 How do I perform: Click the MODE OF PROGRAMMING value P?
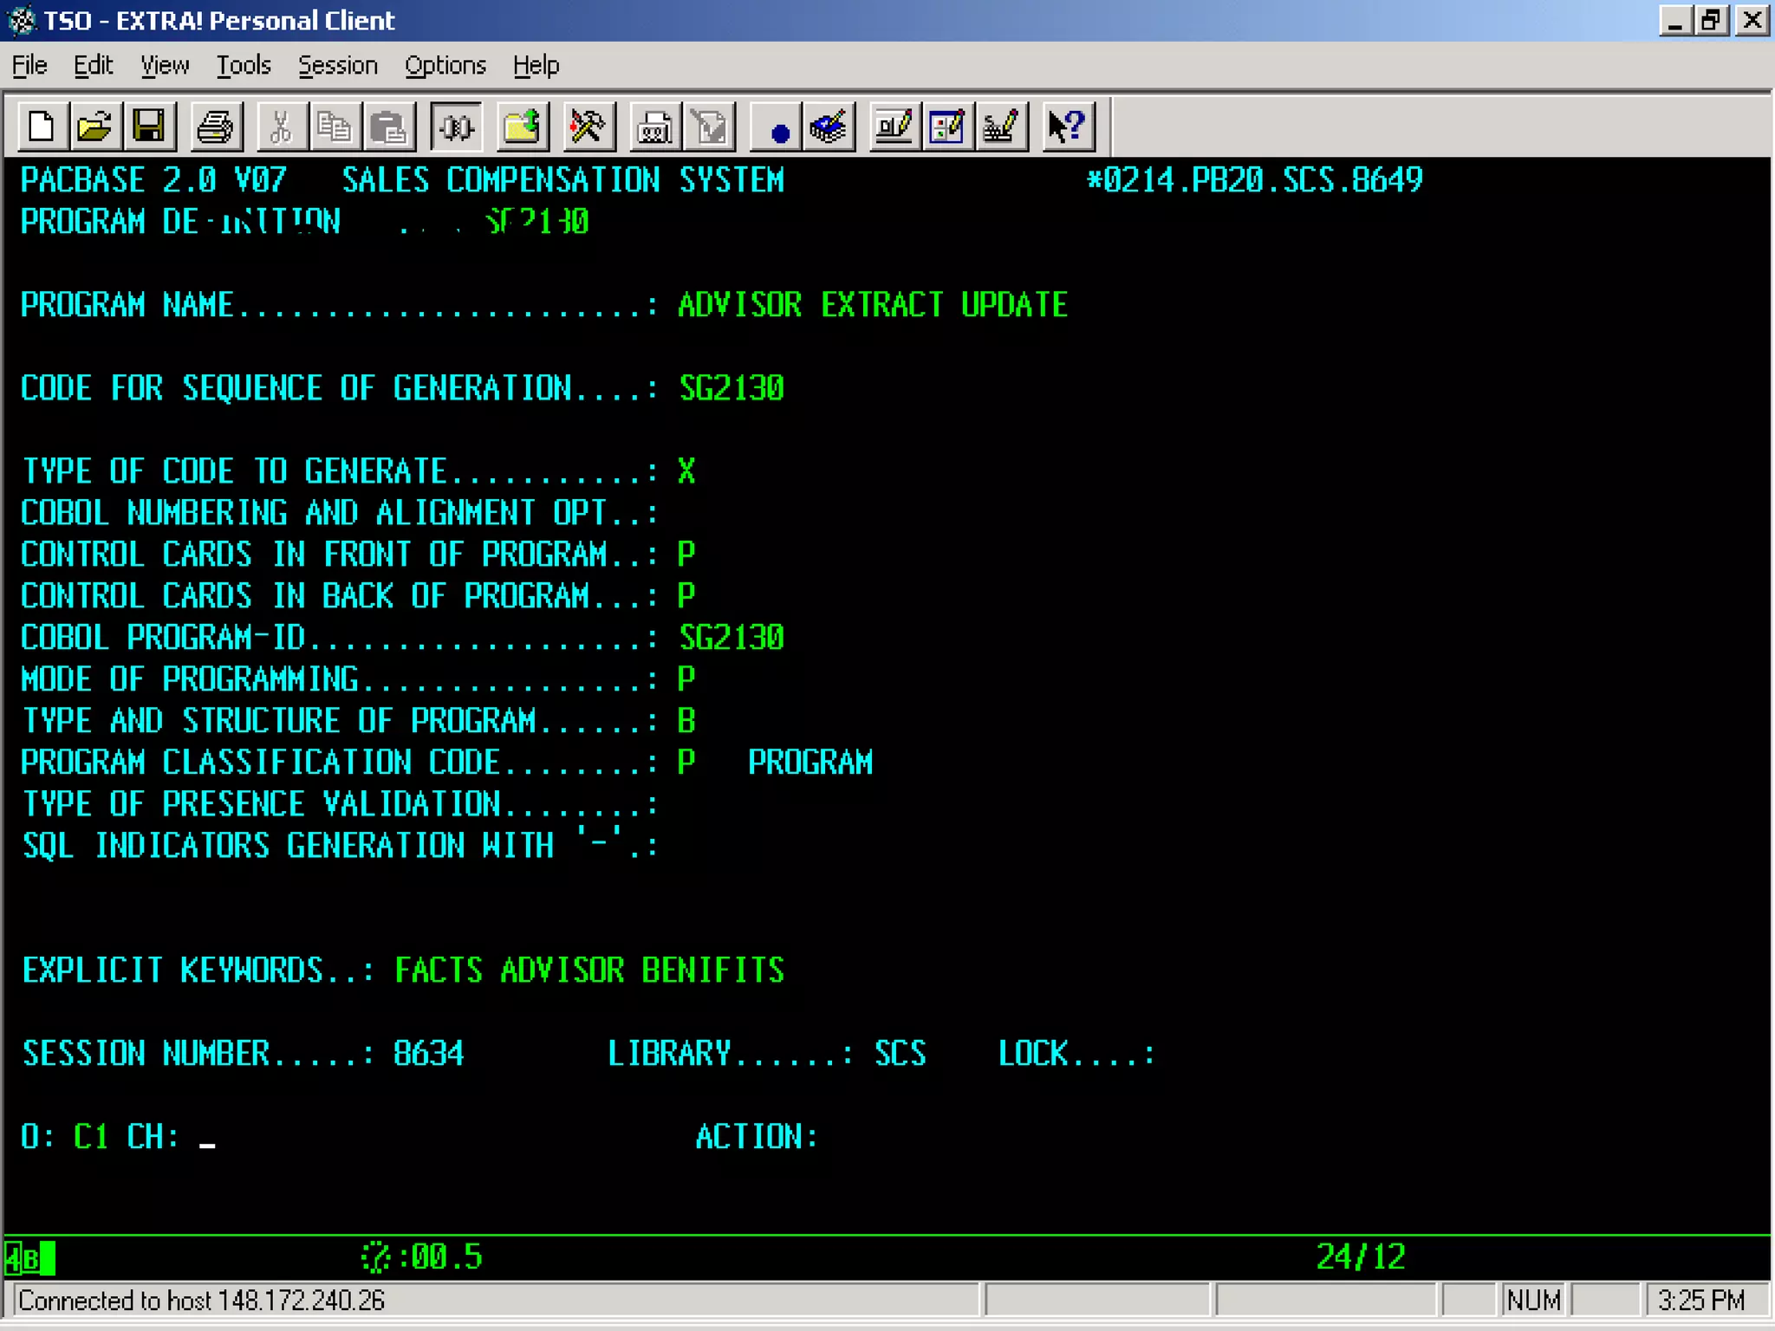point(686,679)
